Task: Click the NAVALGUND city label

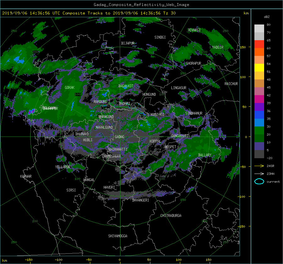Action: pos(104,127)
